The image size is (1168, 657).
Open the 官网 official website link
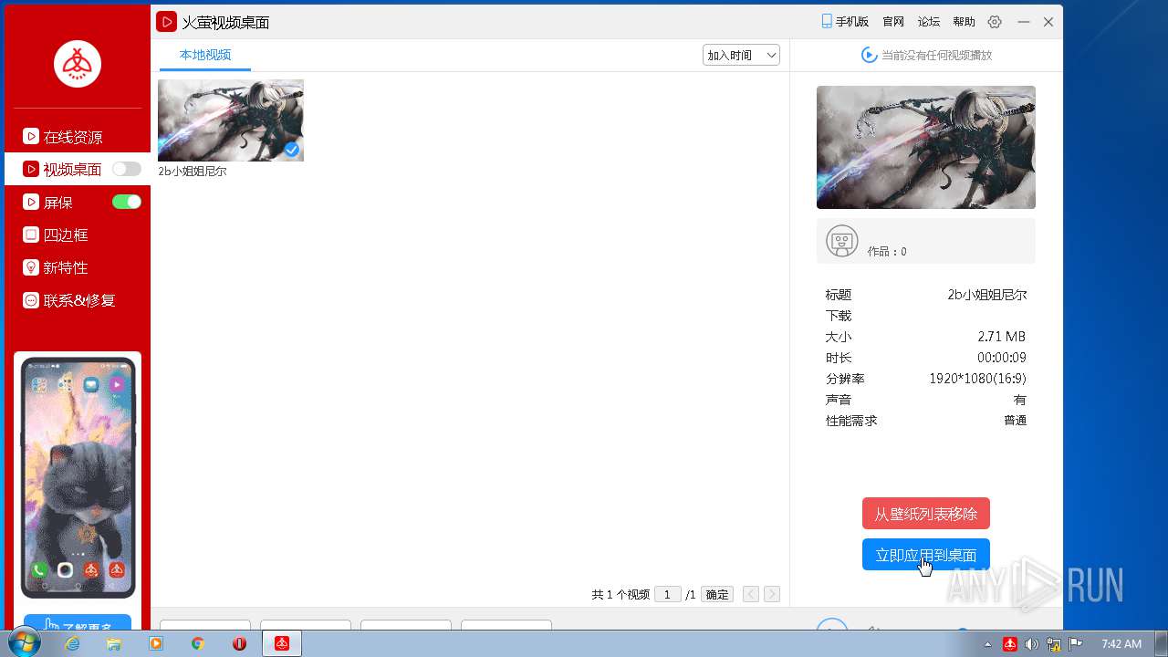click(x=893, y=22)
